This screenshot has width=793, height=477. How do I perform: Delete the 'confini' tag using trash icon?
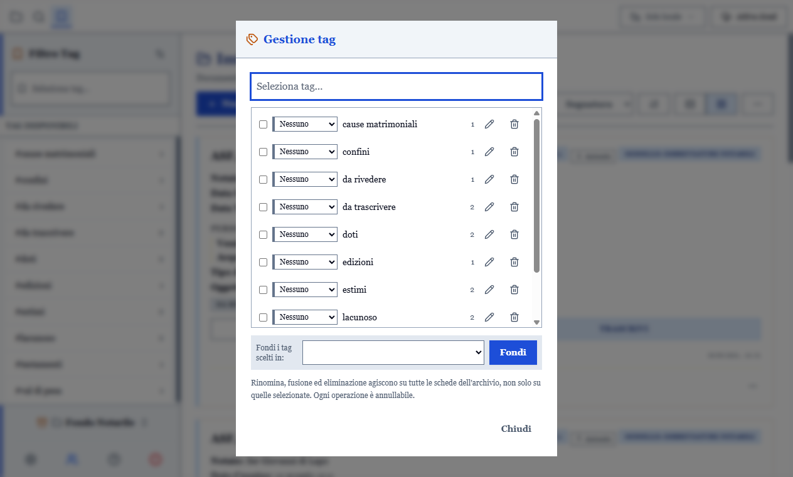(514, 152)
